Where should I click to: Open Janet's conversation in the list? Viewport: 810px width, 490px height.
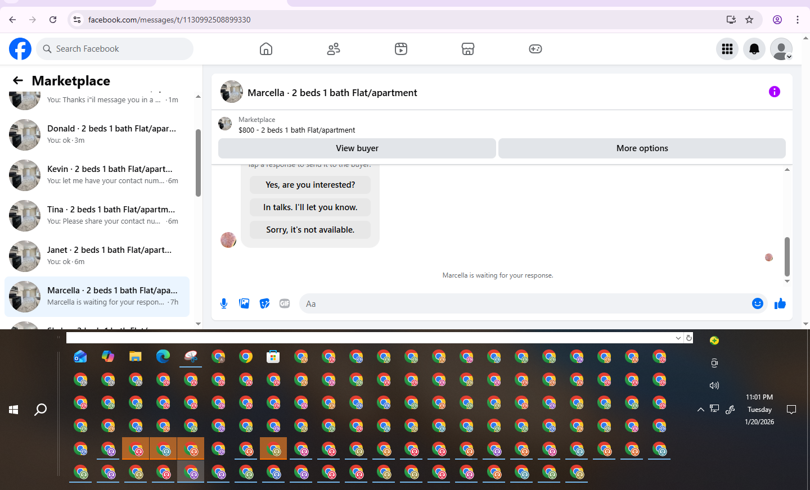(97, 256)
